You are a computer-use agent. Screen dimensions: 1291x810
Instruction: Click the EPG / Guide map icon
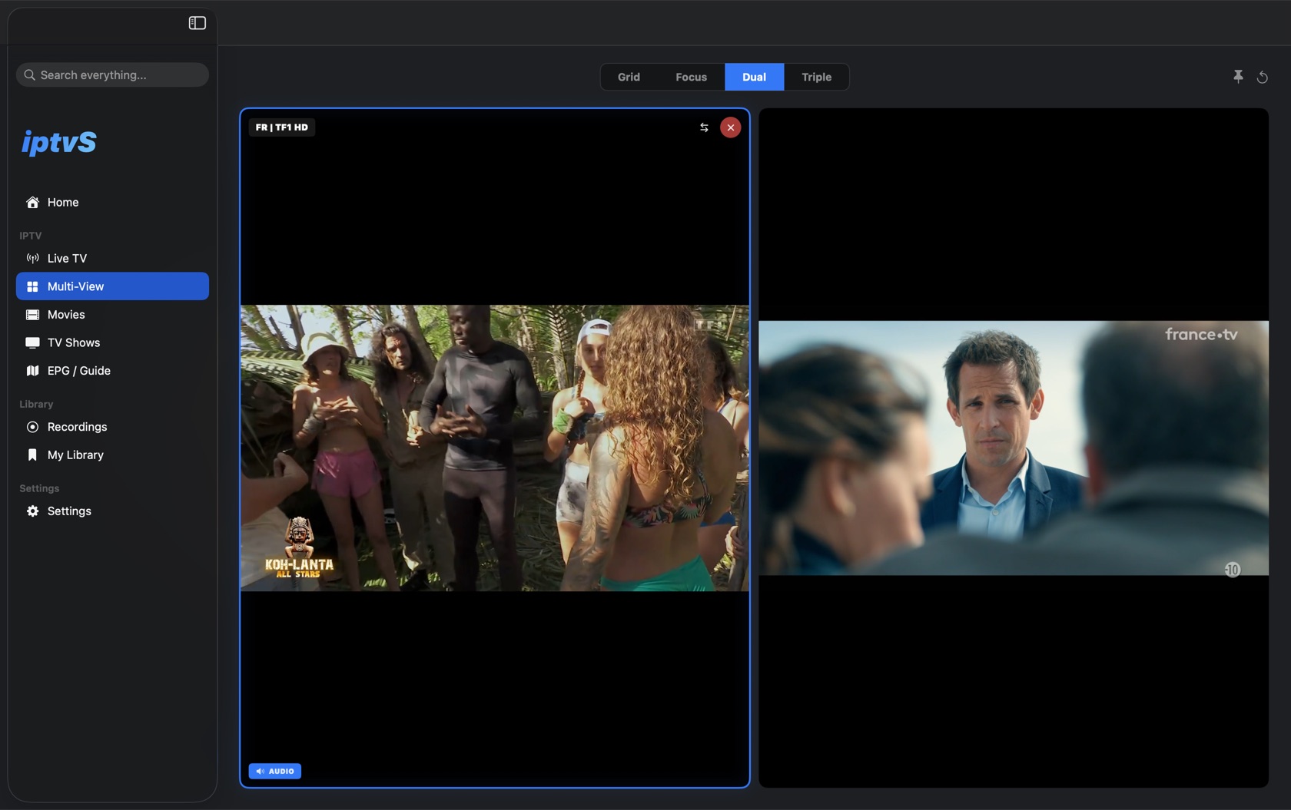pos(32,371)
